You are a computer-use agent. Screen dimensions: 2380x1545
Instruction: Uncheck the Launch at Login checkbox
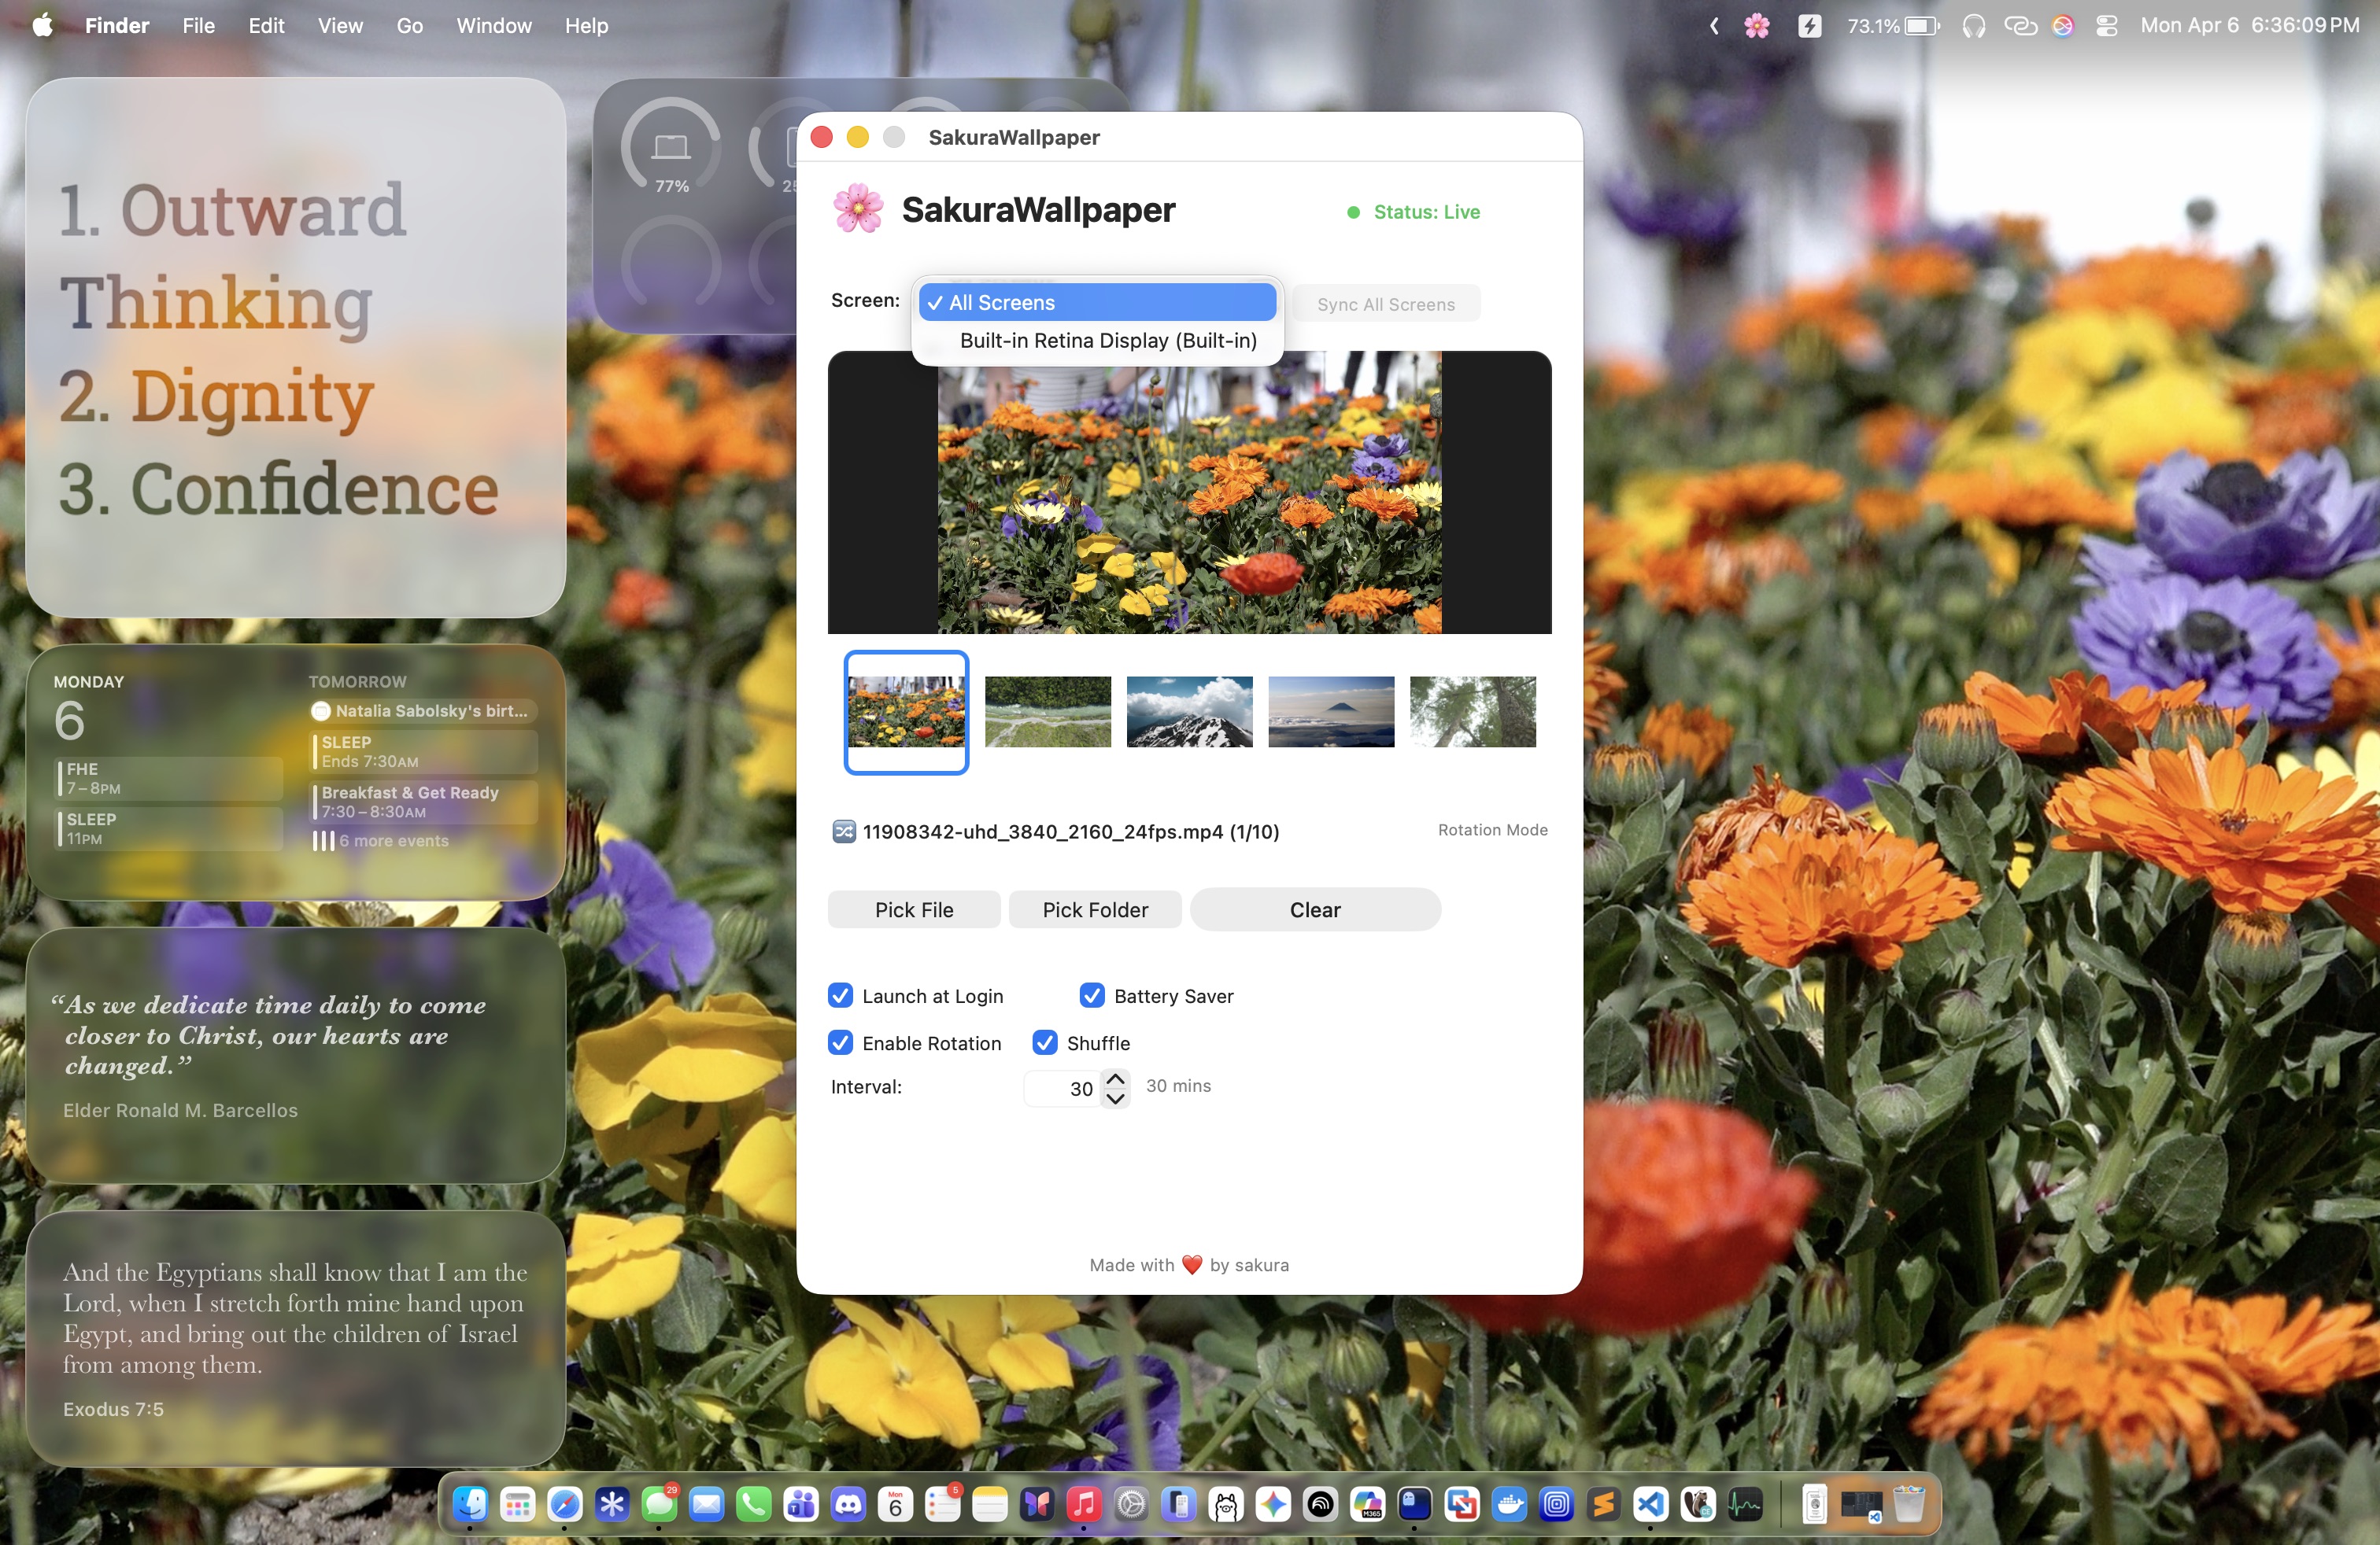[x=840, y=995]
